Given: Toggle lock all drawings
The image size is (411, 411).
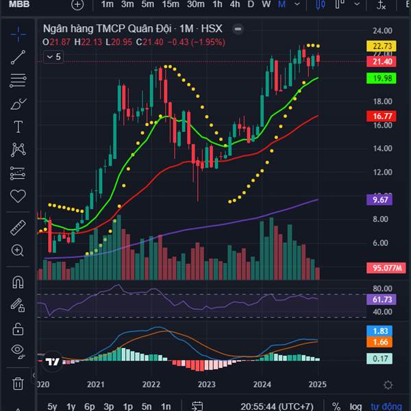Looking at the screenshot, I should [x=18, y=329].
